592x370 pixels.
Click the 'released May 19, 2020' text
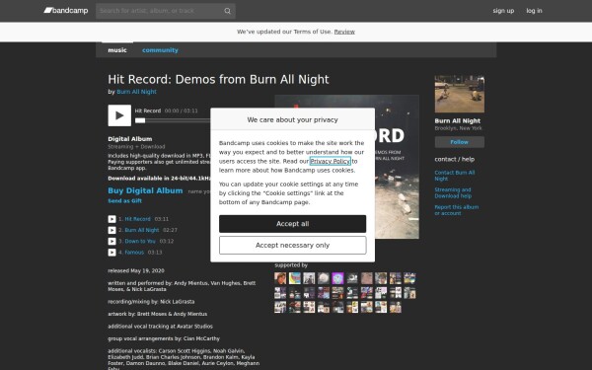[136, 270]
